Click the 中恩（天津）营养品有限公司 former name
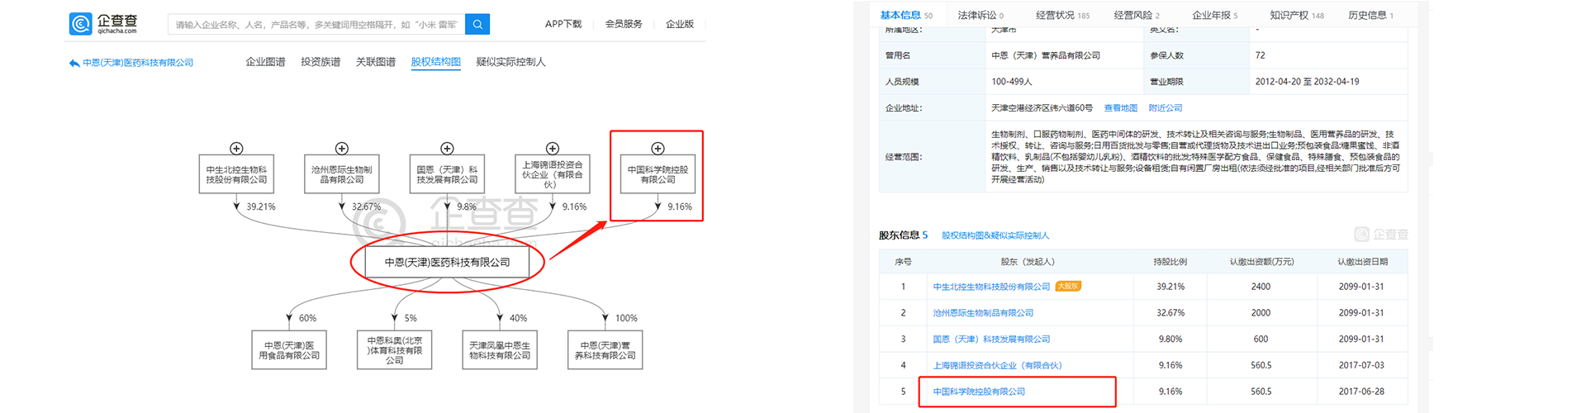Image resolution: width=1586 pixels, height=413 pixels. 1046,55
